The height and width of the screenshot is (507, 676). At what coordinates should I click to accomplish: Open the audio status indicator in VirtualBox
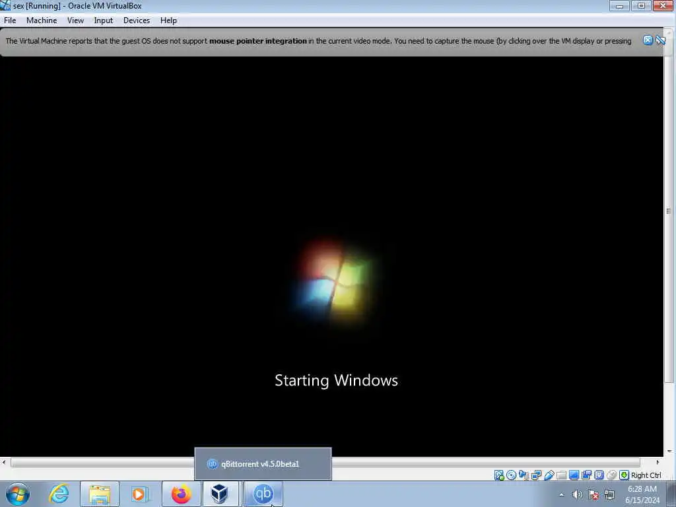524,475
